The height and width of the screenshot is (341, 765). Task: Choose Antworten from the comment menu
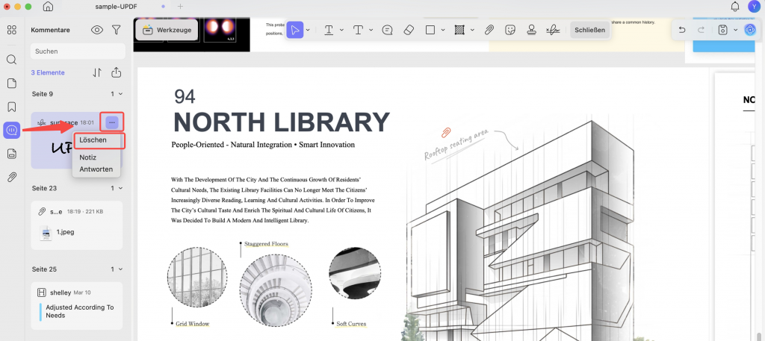coord(96,169)
